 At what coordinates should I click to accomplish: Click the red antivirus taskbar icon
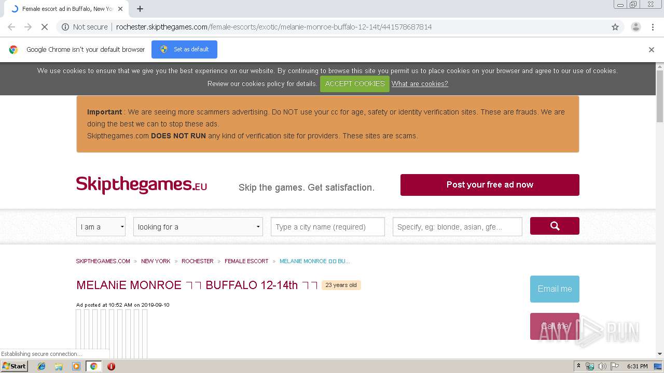pos(111,366)
